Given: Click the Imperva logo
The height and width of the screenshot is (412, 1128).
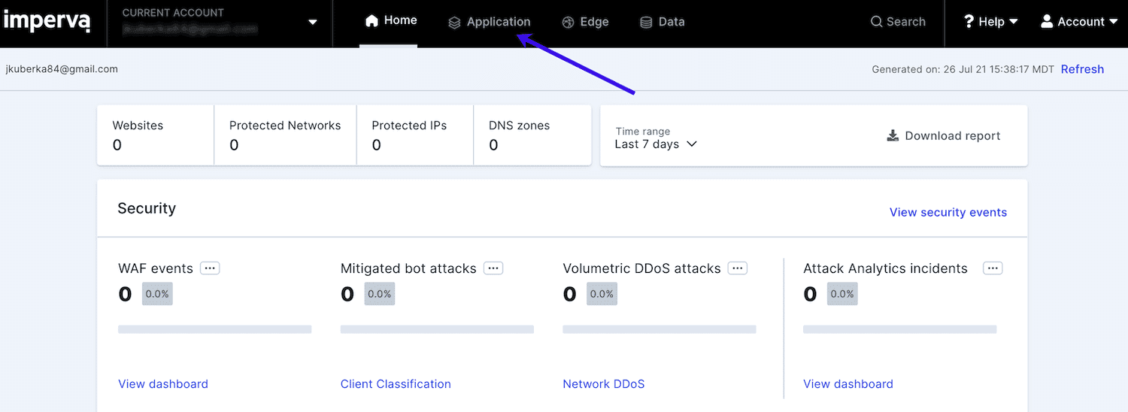Looking at the screenshot, I should coord(47,21).
